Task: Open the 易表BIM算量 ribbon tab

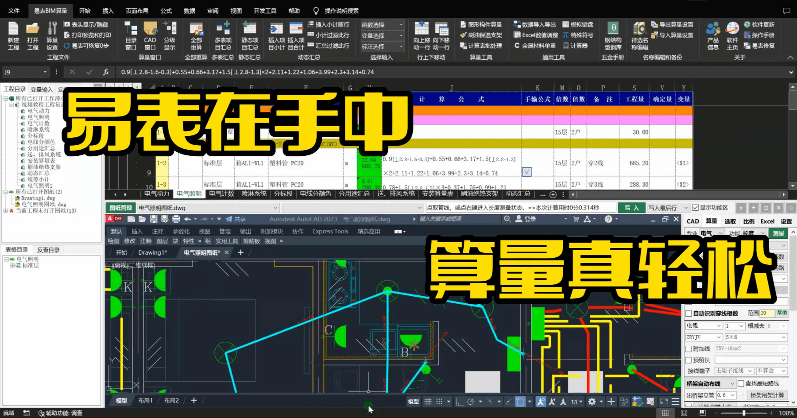Action: 50,11
